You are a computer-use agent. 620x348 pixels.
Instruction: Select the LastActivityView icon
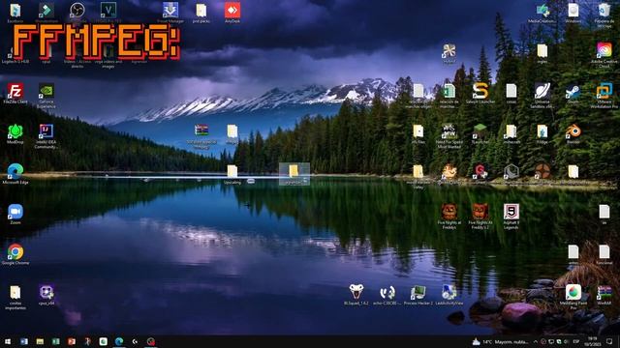[449, 295]
